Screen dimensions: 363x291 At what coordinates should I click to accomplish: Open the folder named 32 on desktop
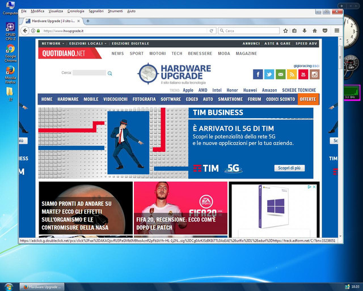[x=10, y=94]
